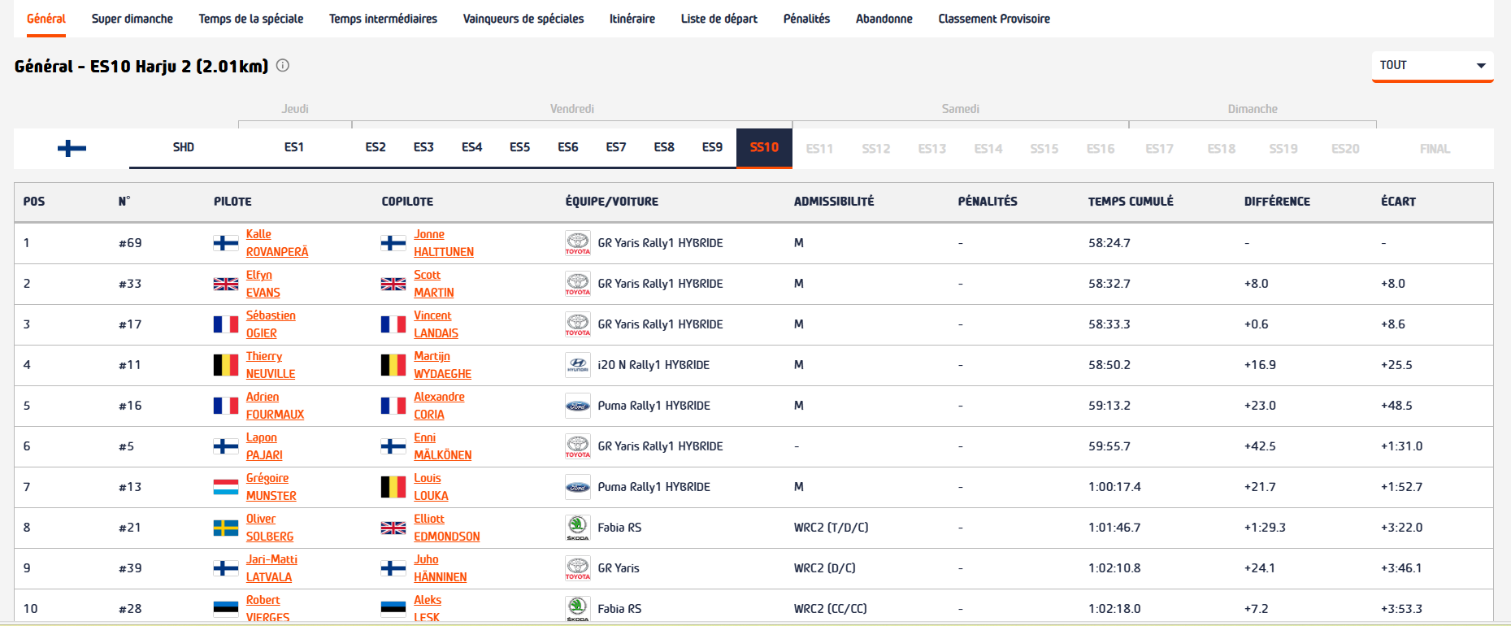Viewport: 1511px width, 626px height.
Task: Open Sébastien Ogier's driver link
Action: pyautogui.click(x=271, y=324)
